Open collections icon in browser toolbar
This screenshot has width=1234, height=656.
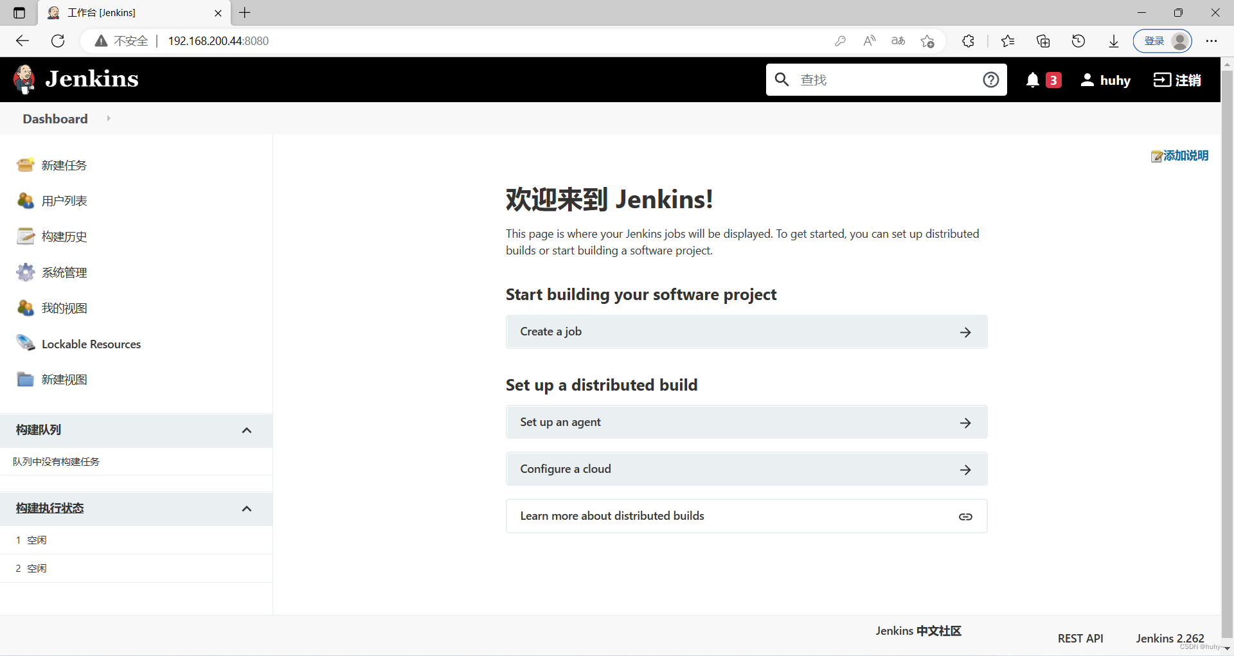click(x=1043, y=41)
